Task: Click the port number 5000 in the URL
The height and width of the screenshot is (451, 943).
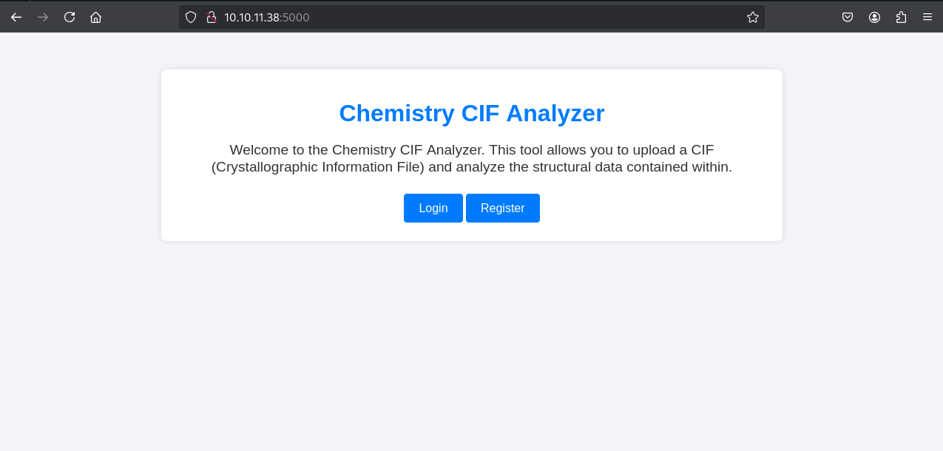Action: (x=296, y=17)
